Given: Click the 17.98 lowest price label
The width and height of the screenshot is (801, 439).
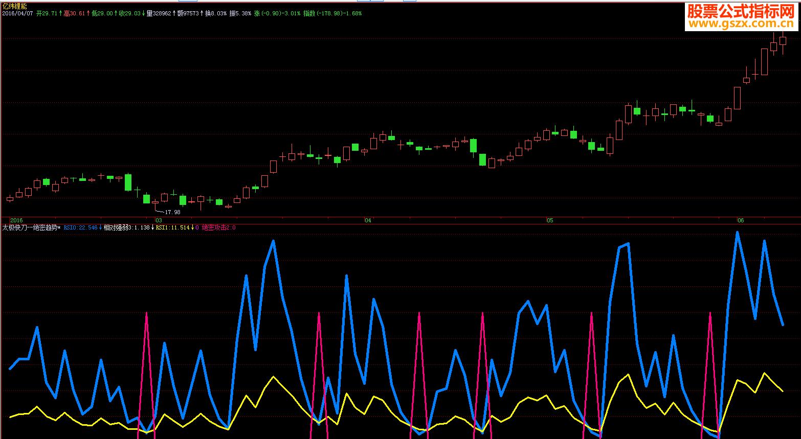Looking at the screenshot, I should [172, 212].
